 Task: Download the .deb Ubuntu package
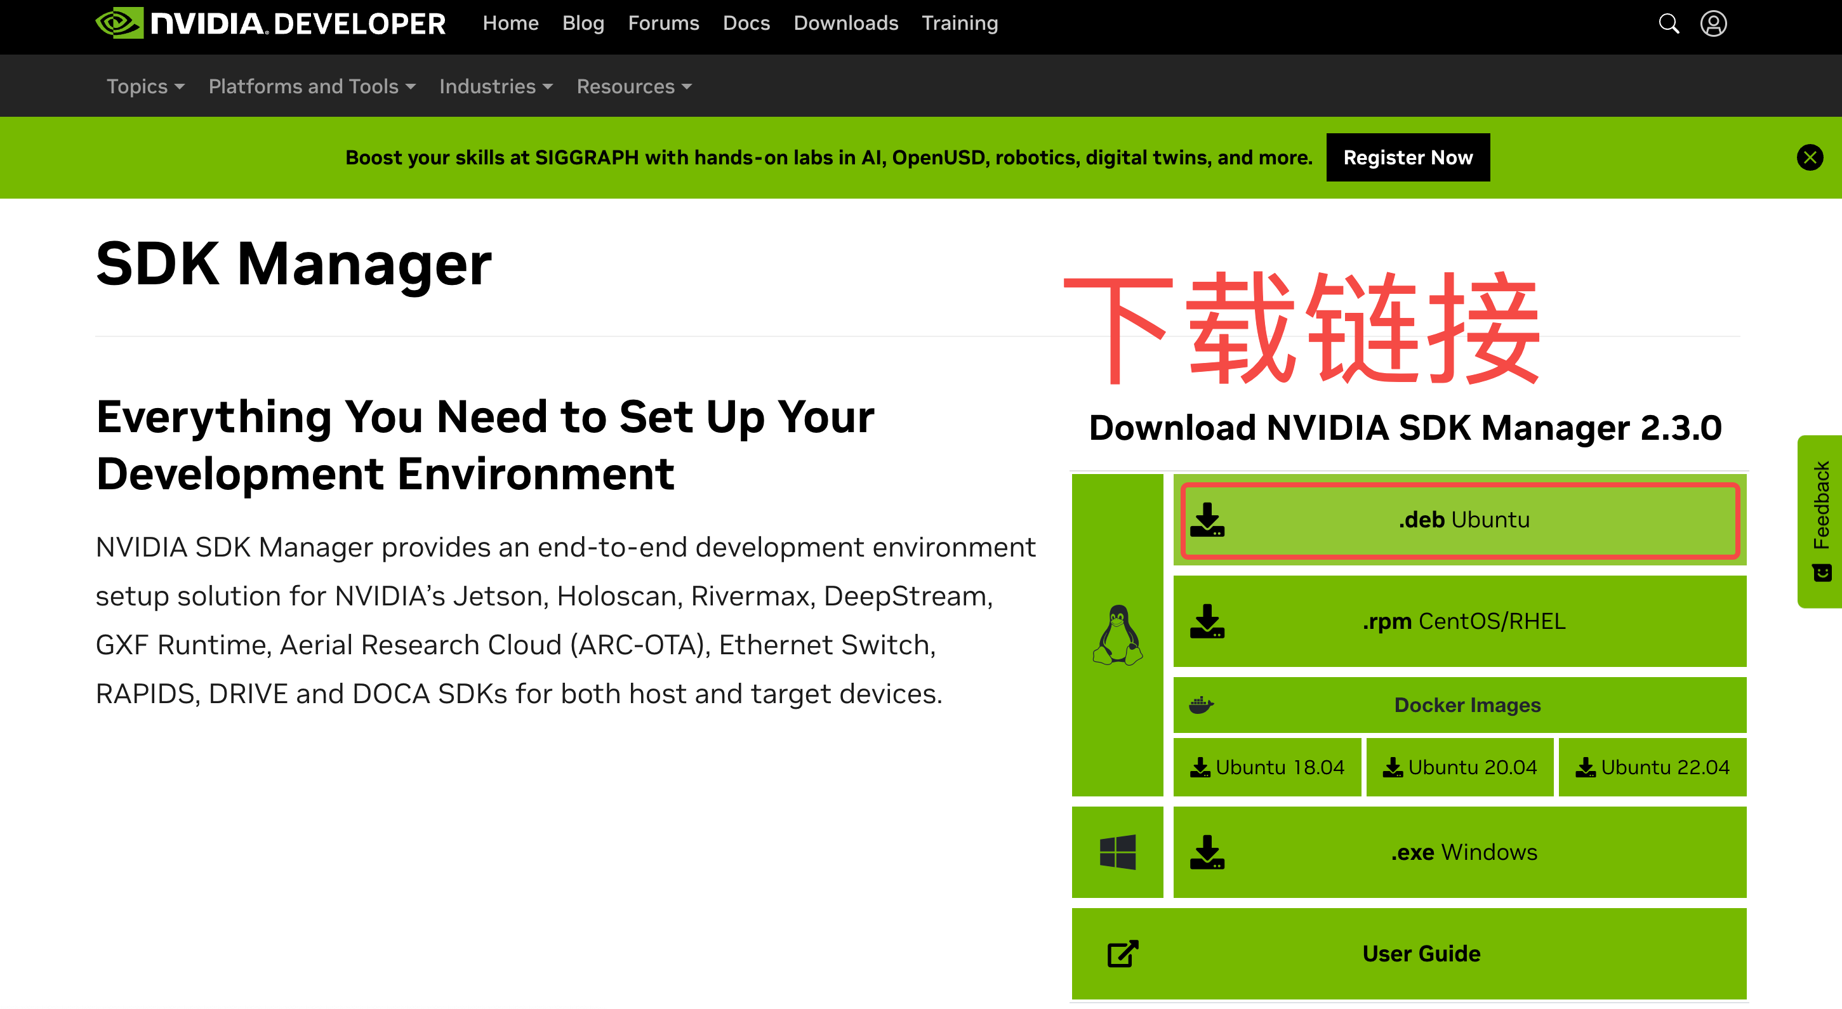[x=1459, y=520]
